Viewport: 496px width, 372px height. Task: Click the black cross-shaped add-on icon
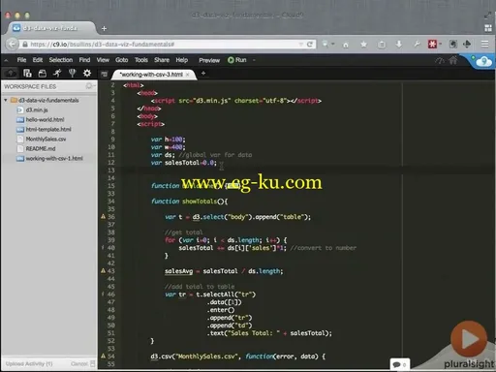[x=467, y=44]
